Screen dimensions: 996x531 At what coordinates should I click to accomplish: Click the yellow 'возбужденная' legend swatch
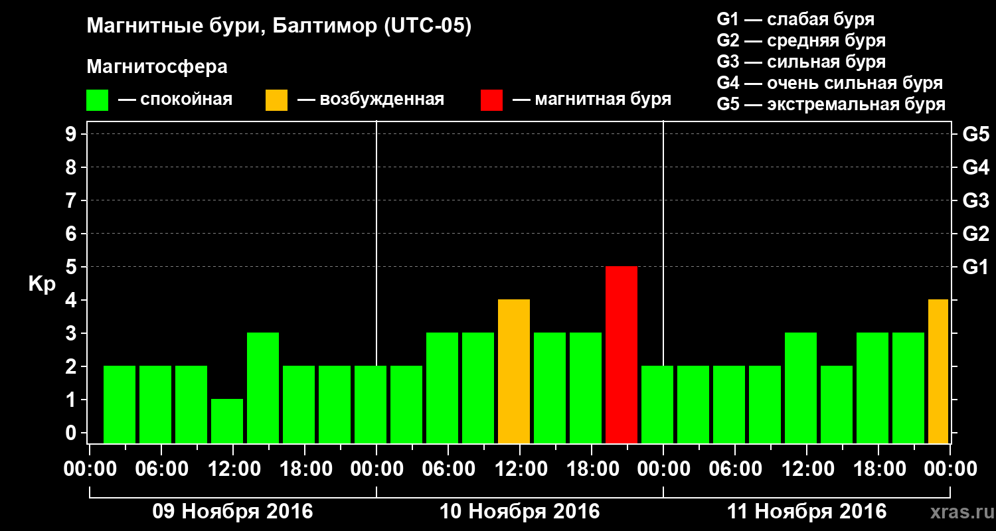coord(276,100)
